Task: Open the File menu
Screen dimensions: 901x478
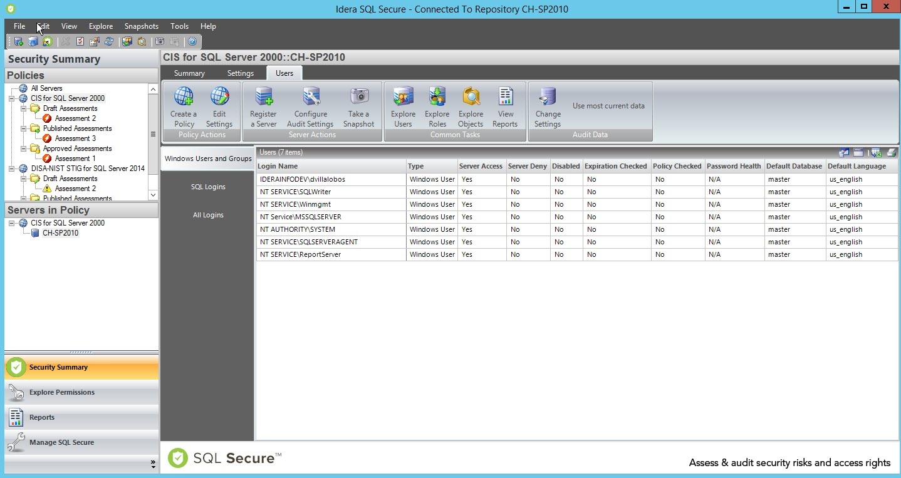Action: point(19,26)
